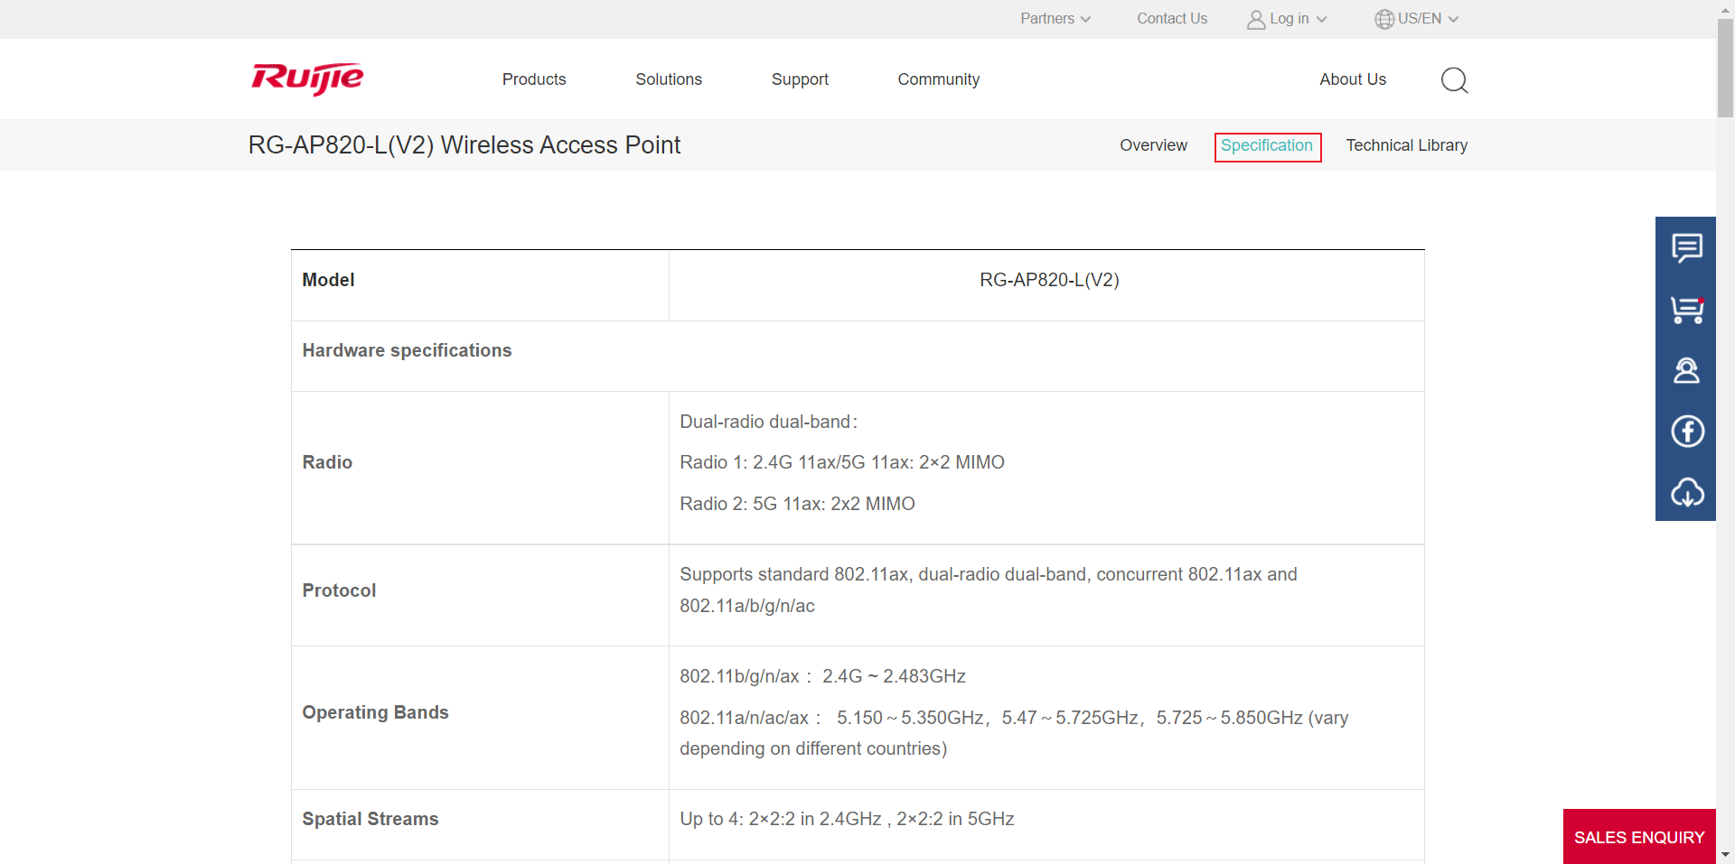Click the 'Hardware specifications' row
Image resolution: width=1735 pixels, height=864 pixels.
[858, 356]
